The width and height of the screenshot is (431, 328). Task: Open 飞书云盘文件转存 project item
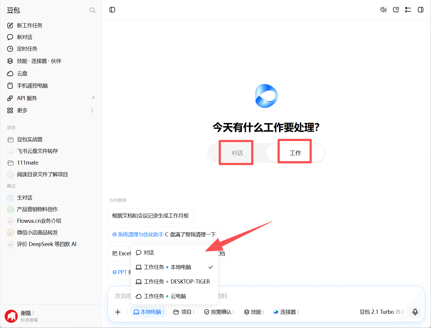tap(51, 151)
